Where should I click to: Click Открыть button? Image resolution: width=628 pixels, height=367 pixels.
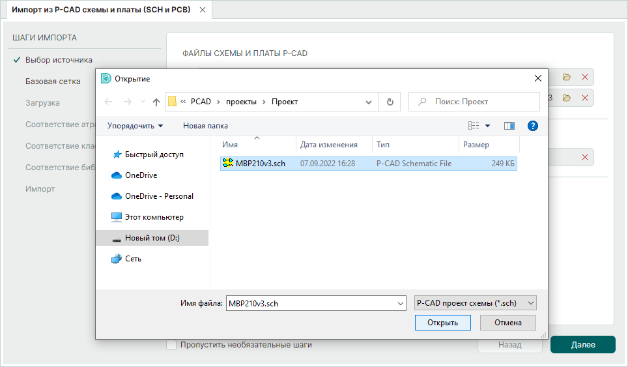pyautogui.click(x=442, y=323)
